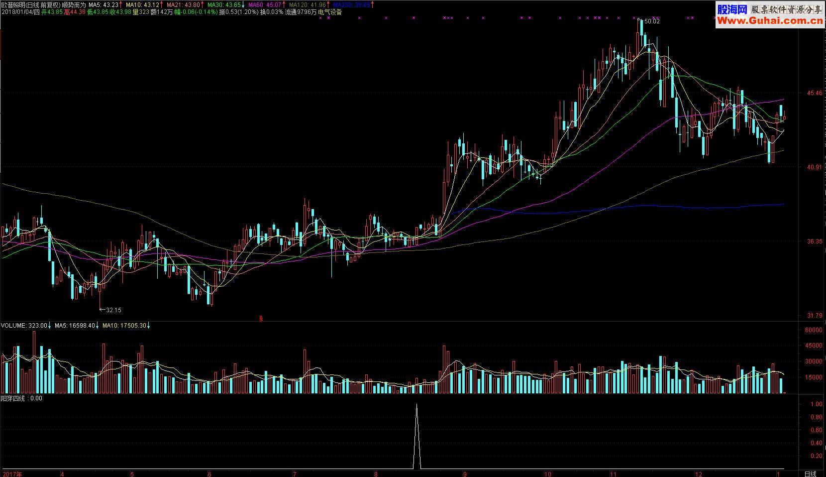Click the 30000 volume axis label
Screen dimensions: 826x477
pos(813,361)
